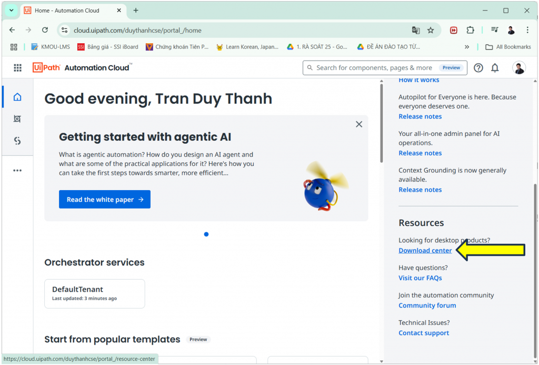
Task: Open the UiPath user profile avatar
Action: pos(518,68)
